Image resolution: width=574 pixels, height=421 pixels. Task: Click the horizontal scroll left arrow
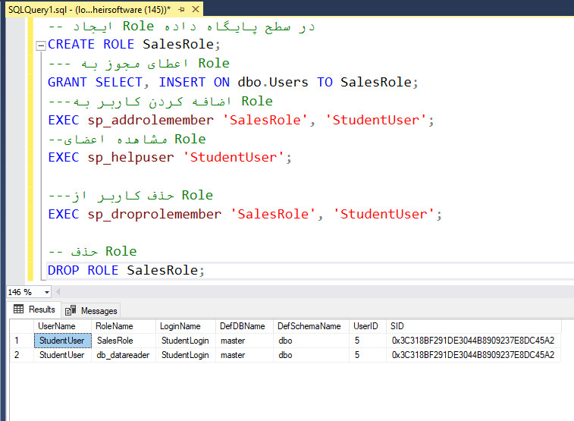[x=58, y=292]
